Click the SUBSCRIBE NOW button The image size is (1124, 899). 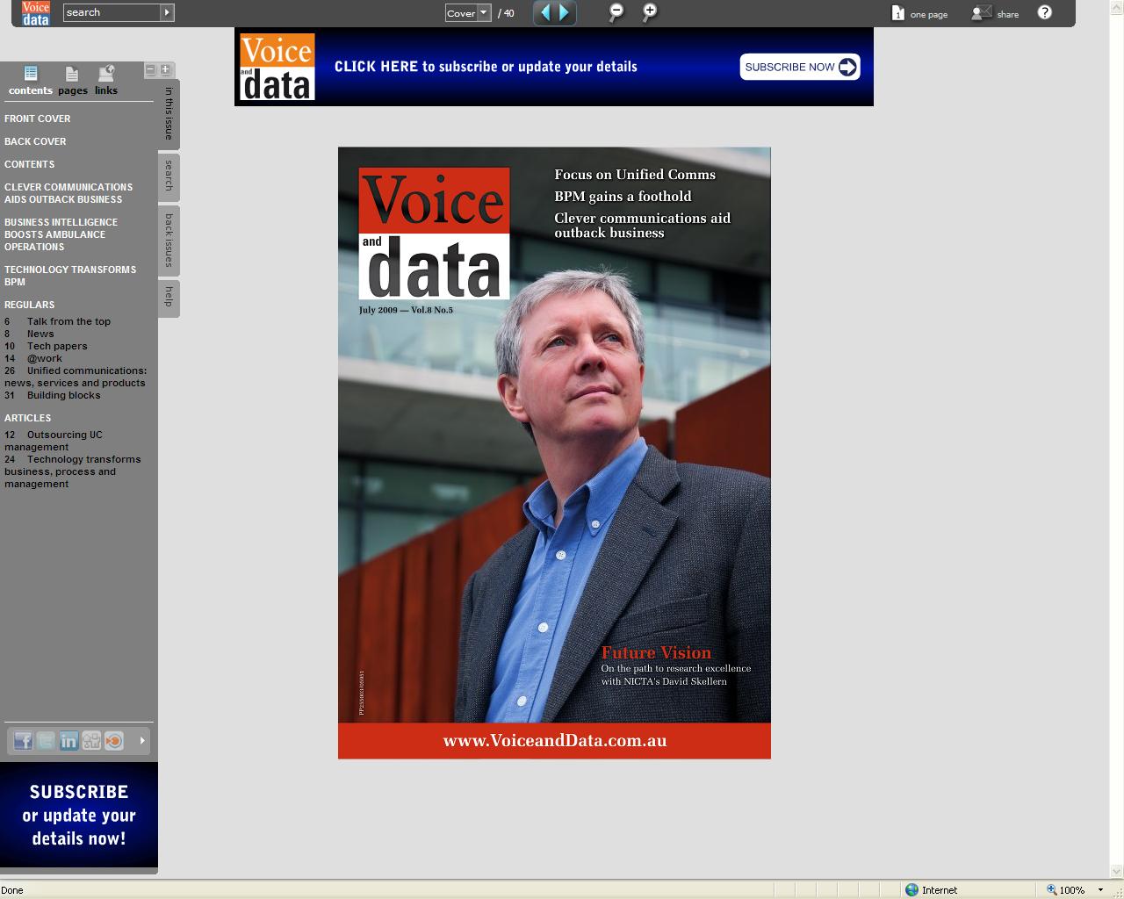(799, 67)
